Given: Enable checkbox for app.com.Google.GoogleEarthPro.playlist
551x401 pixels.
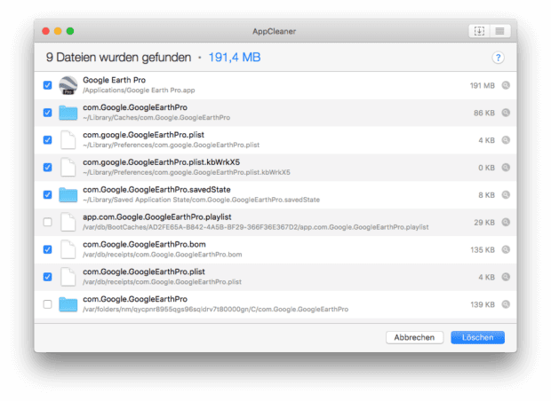Looking at the screenshot, I should click(x=47, y=222).
